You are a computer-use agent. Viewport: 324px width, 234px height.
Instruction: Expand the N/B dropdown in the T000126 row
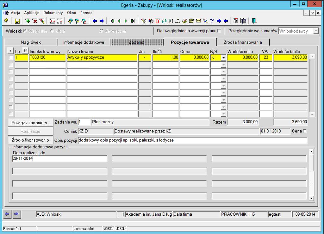tap(223, 58)
